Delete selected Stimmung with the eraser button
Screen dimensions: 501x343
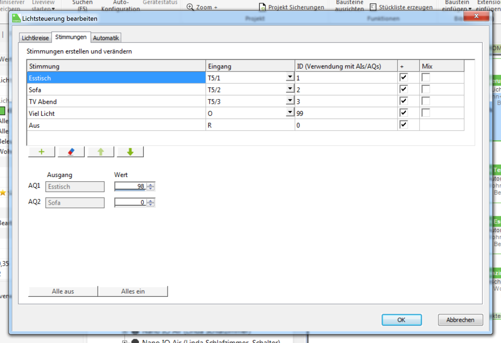tap(71, 152)
